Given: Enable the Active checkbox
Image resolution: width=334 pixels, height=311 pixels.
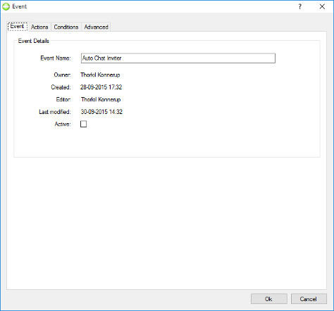Looking at the screenshot, I should coord(83,124).
